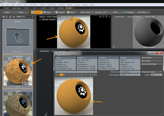Click the pan icon in preview viewport
This screenshot has width=164, height=116.
[100, 17]
